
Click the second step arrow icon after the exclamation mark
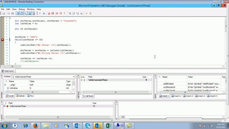(73, 14)
